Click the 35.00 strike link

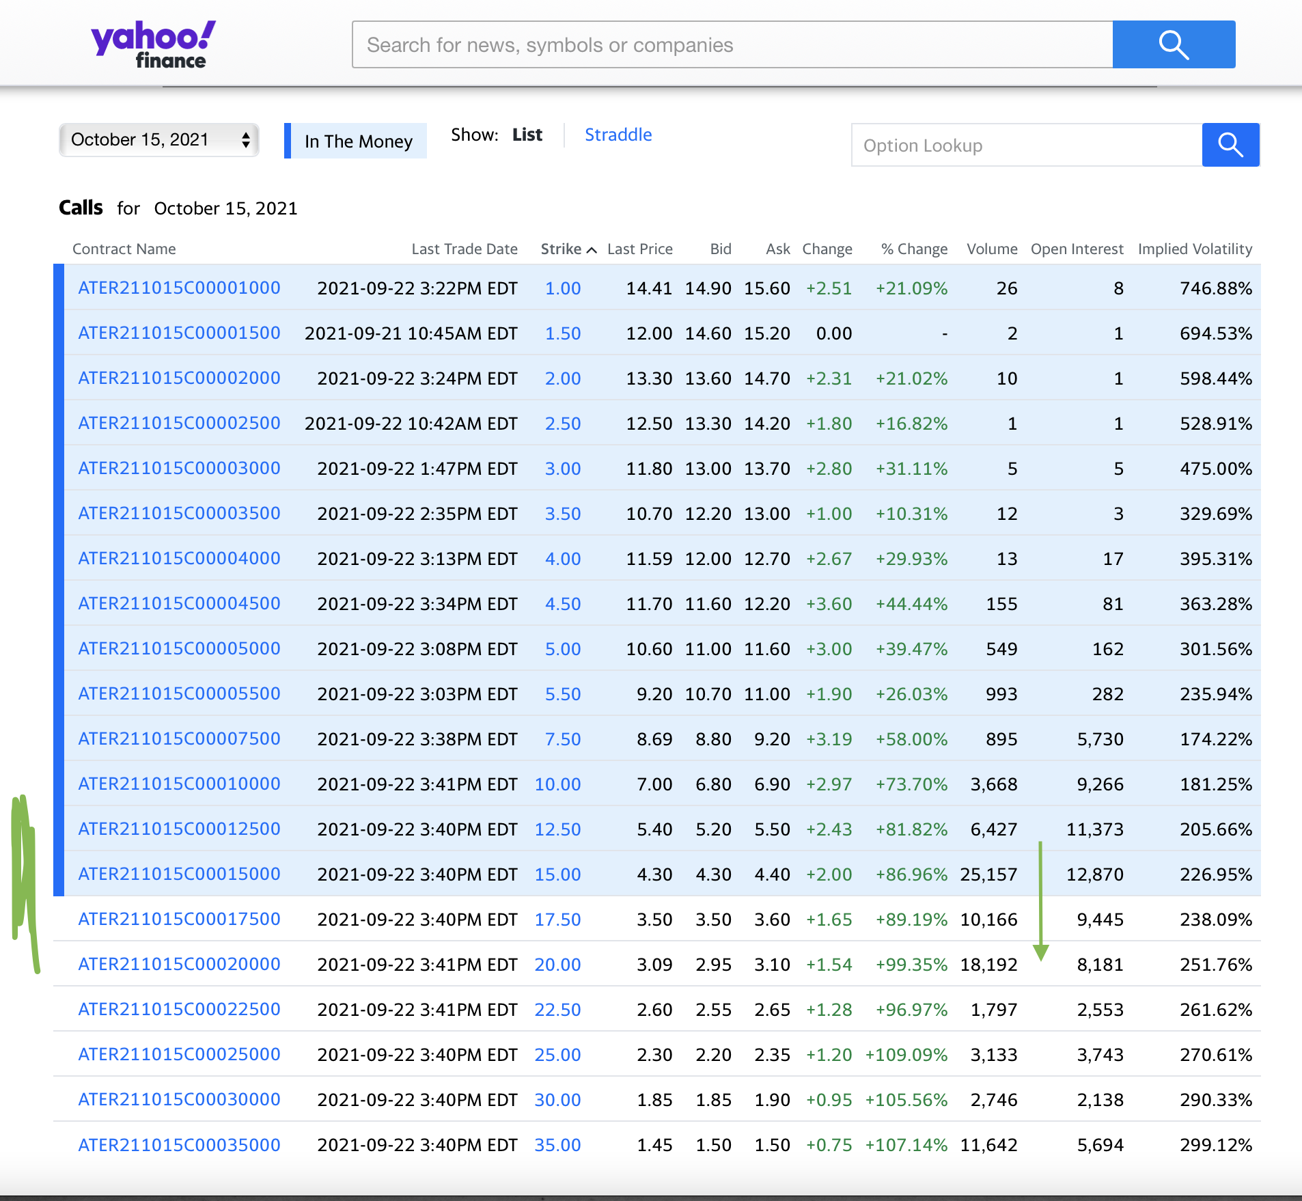(557, 1145)
